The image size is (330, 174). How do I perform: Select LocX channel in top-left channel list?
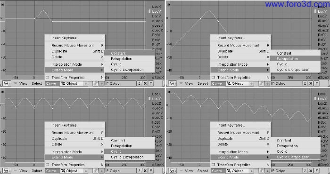coord(157,7)
